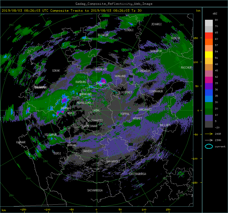Select the yellow 54 dBZ legend band

pos(209,55)
